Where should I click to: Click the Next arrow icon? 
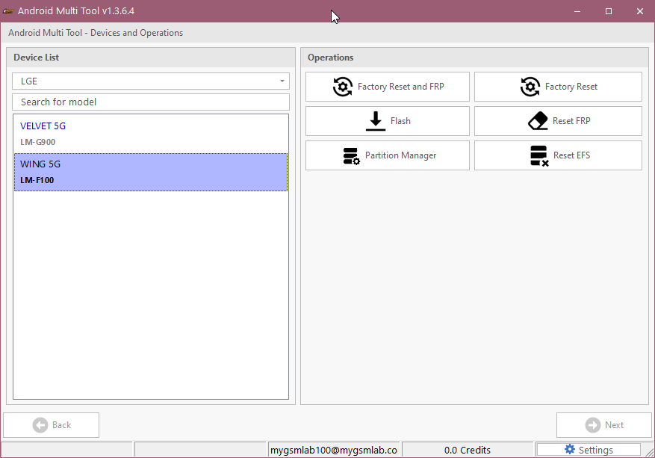click(593, 425)
